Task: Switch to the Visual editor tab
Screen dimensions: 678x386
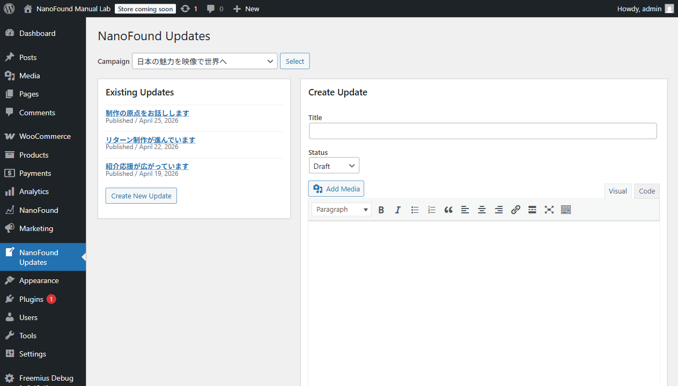Action: [617, 191]
